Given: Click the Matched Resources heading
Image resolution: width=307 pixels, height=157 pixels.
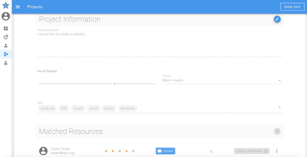Looking at the screenshot, I should click(x=71, y=131).
